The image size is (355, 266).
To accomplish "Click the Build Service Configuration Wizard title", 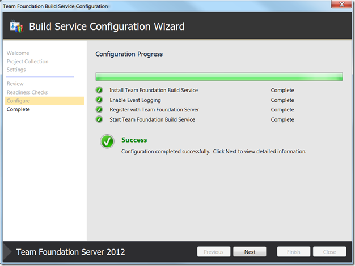I will tap(107, 27).
